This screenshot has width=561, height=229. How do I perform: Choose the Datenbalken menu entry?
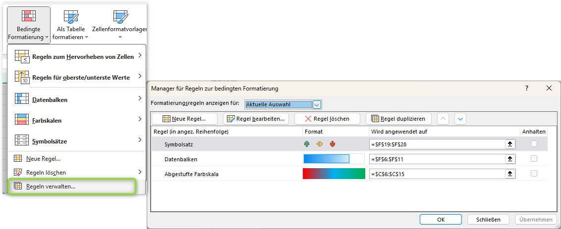point(76,100)
